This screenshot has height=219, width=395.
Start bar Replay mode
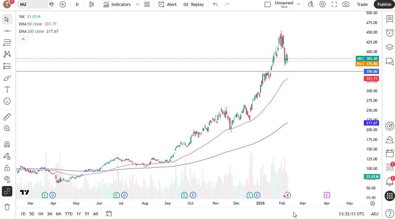(x=193, y=4)
